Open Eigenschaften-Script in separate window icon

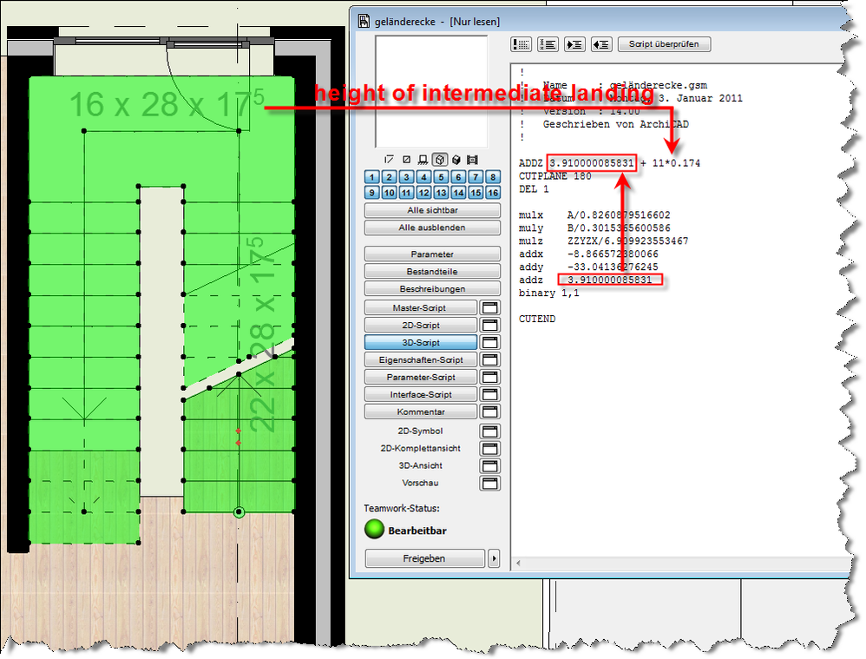click(490, 360)
